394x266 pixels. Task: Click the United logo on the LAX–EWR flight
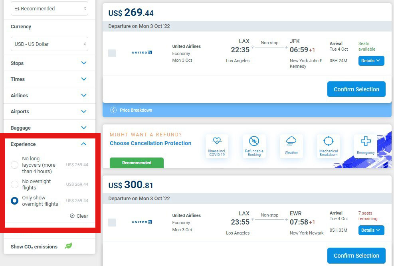point(142,222)
